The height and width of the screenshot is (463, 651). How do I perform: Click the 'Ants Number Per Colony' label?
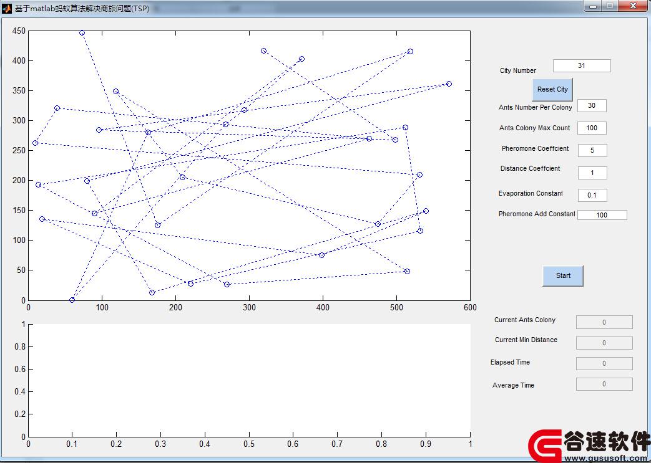click(x=535, y=107)
